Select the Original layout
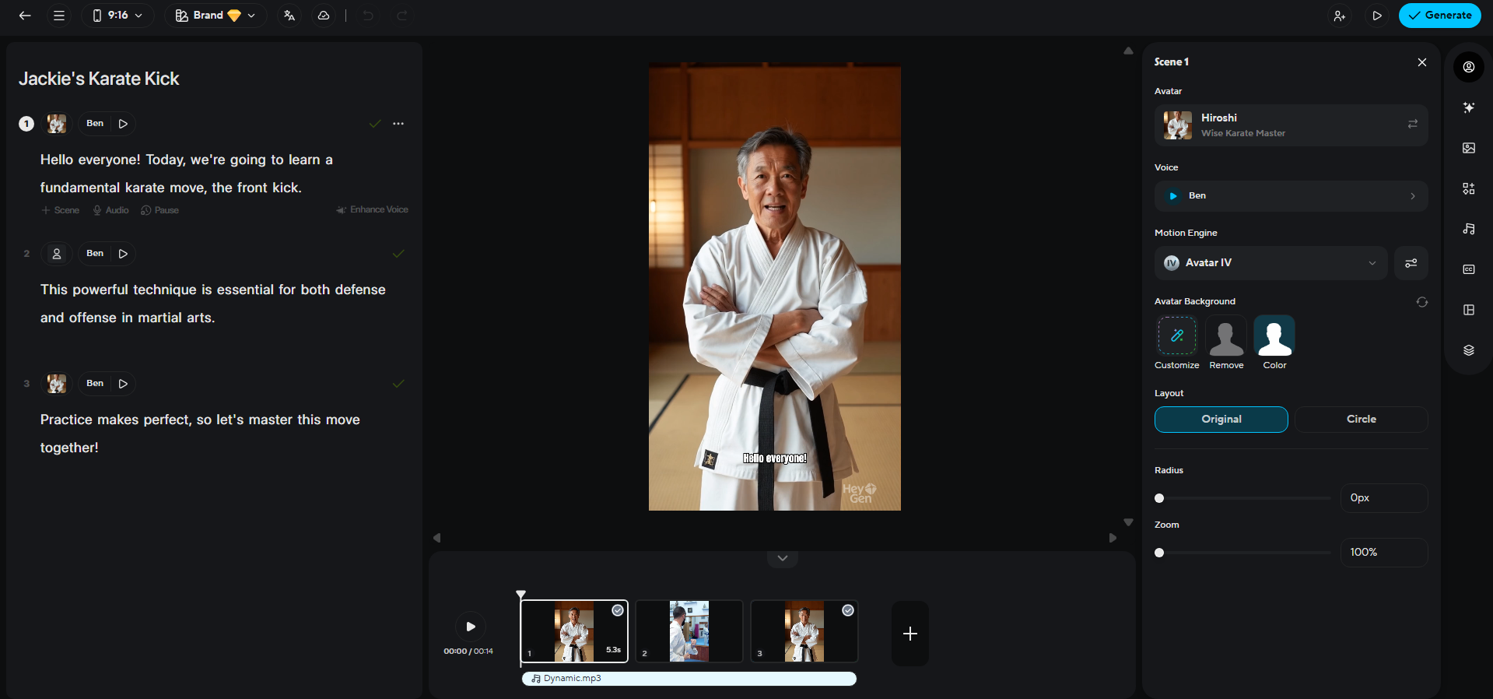This screenshot has height=699, width=1493. [1221, 420]
